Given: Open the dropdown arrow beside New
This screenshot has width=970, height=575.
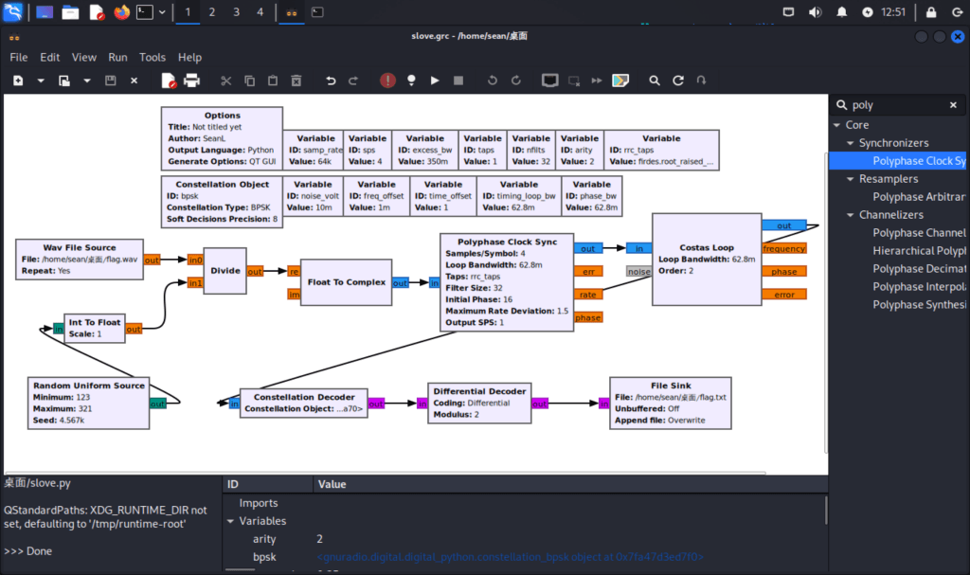Looking at the screenshot, I should coord(41,81).
